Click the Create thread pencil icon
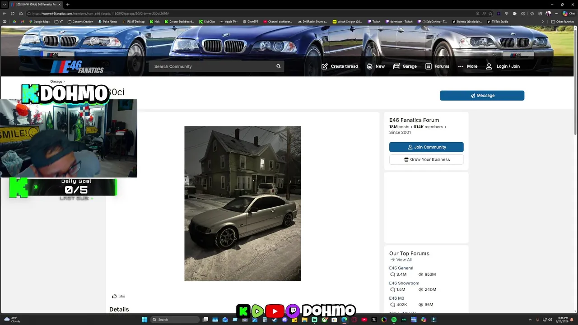 click(325, 66)
